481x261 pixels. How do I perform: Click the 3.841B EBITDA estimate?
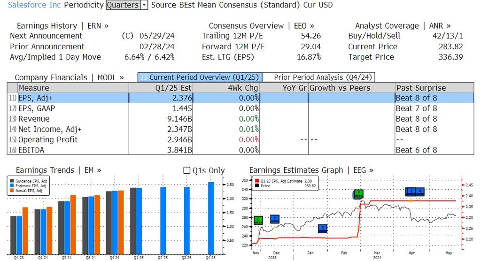[161, 150]
